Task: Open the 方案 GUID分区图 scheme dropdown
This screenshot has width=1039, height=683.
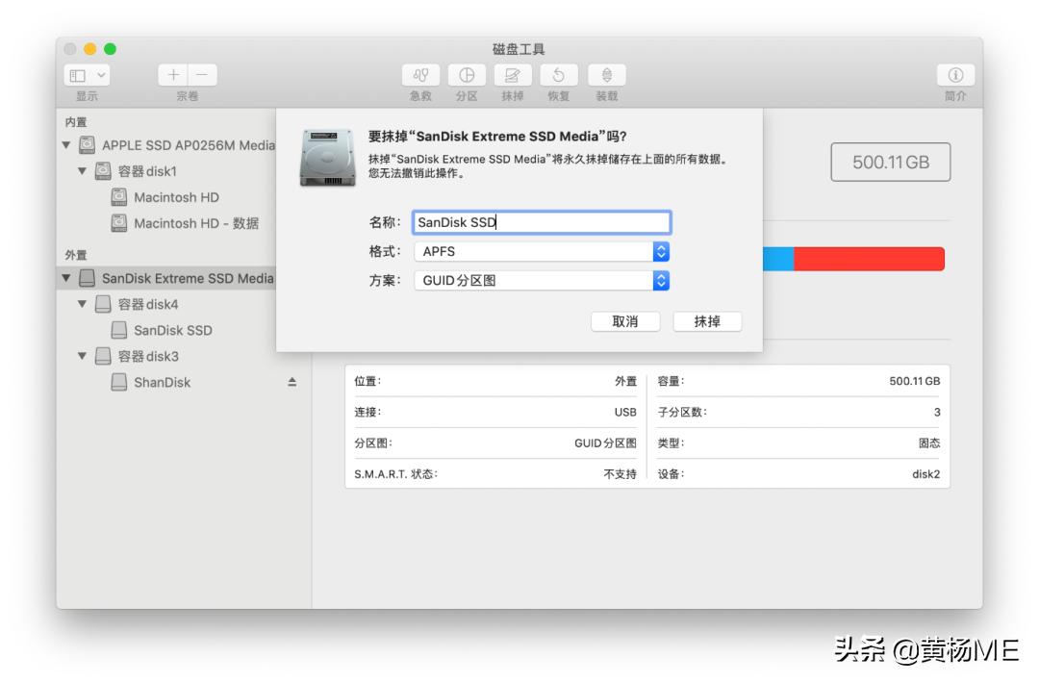Action: point(542,280)
